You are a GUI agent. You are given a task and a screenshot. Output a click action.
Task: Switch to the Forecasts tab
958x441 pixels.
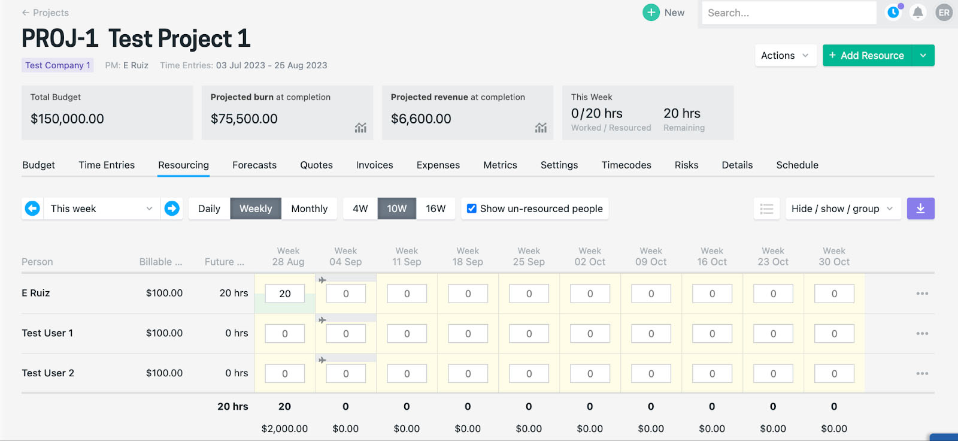(x=254, y=165)
